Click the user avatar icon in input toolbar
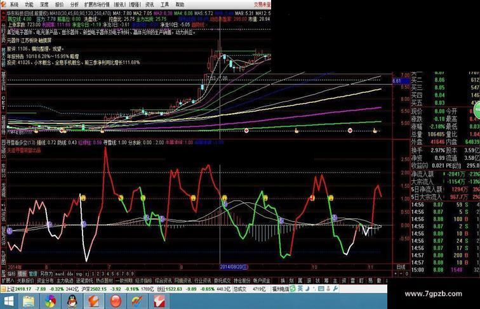This screenshot has width=480, height=309. pos(328,289)
